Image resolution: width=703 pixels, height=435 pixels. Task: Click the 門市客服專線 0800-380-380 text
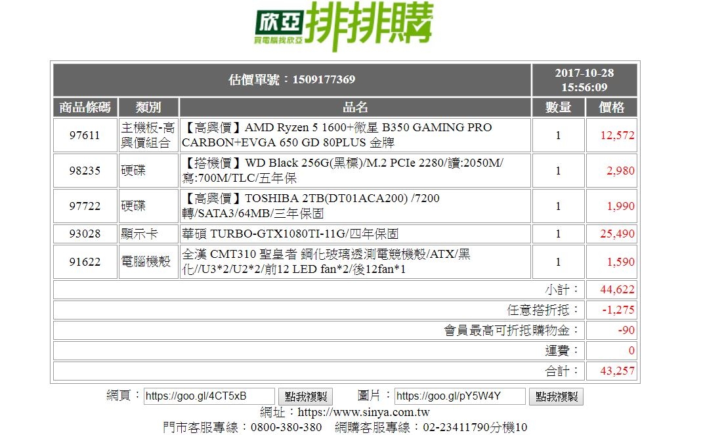[x=242, y=427]
